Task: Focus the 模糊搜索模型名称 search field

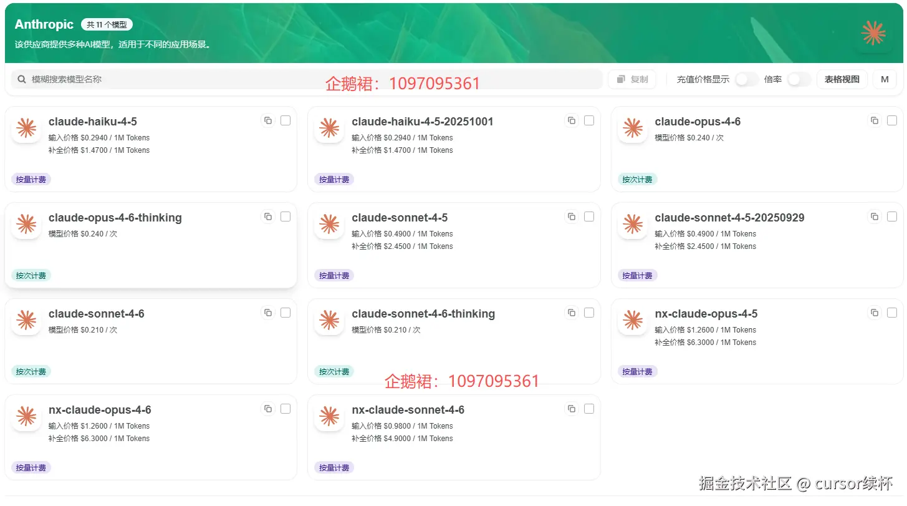Action: point(307,79)
